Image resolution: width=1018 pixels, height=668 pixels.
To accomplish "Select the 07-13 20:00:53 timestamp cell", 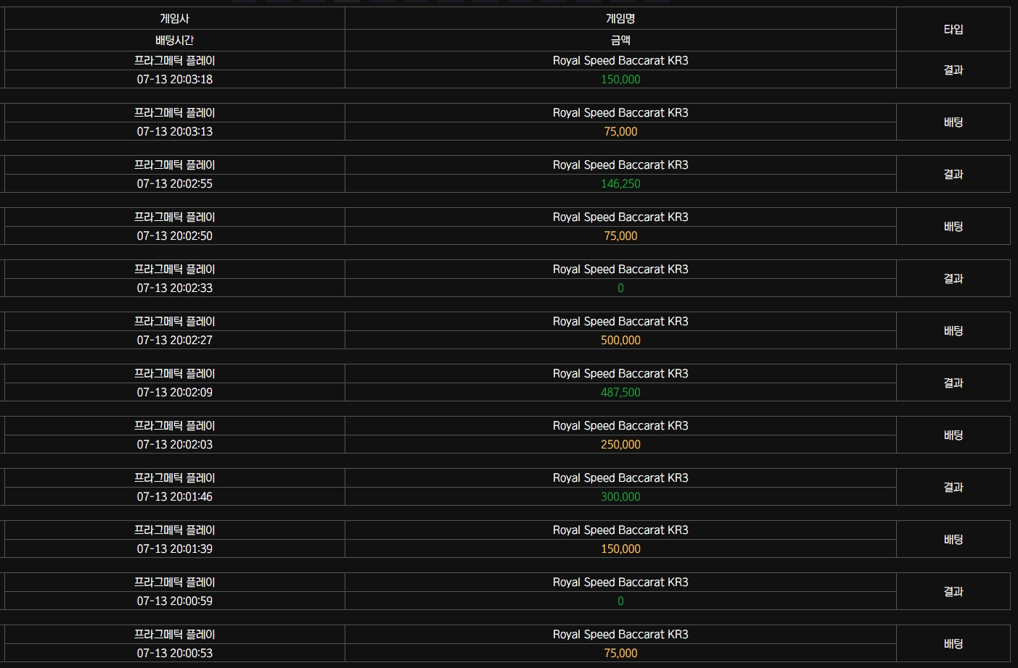I will 175,654.
